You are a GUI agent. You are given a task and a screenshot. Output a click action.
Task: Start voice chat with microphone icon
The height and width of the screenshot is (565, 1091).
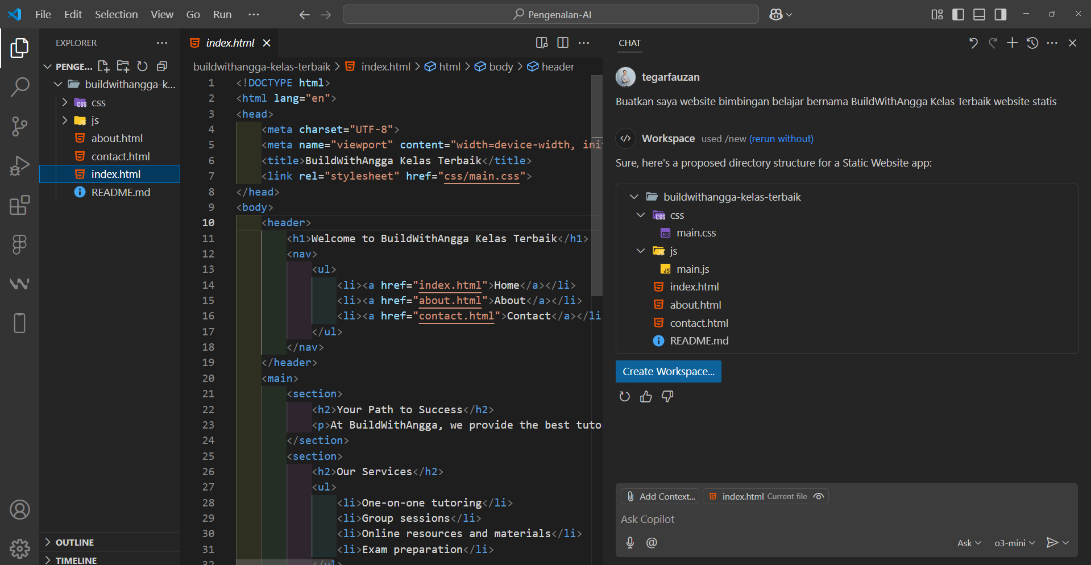pyautogui.click(x=630, y=543)
